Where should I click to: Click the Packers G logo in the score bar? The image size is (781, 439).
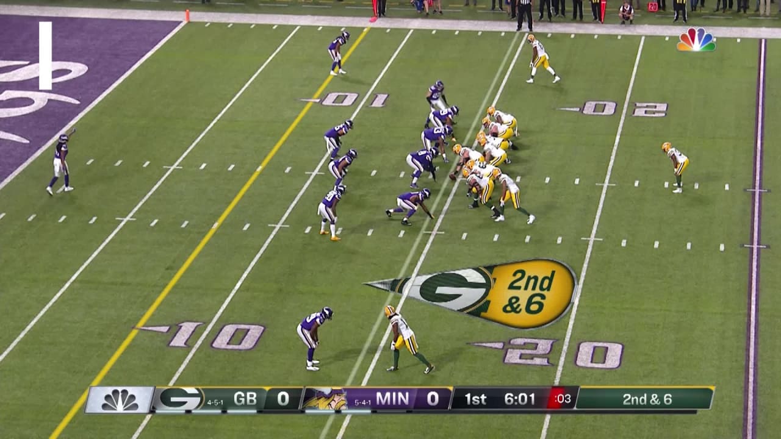coord(179,399)
